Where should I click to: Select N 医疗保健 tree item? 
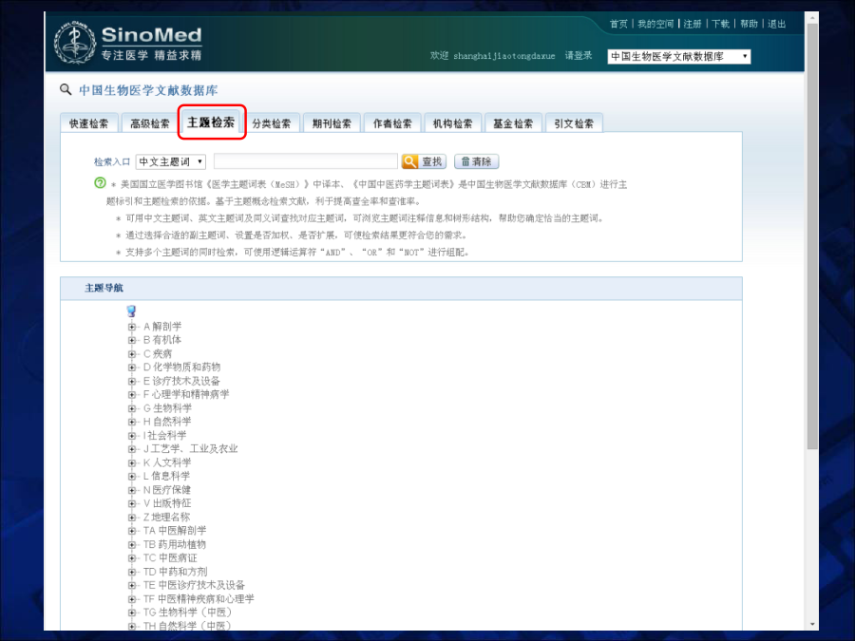point(167,489)
